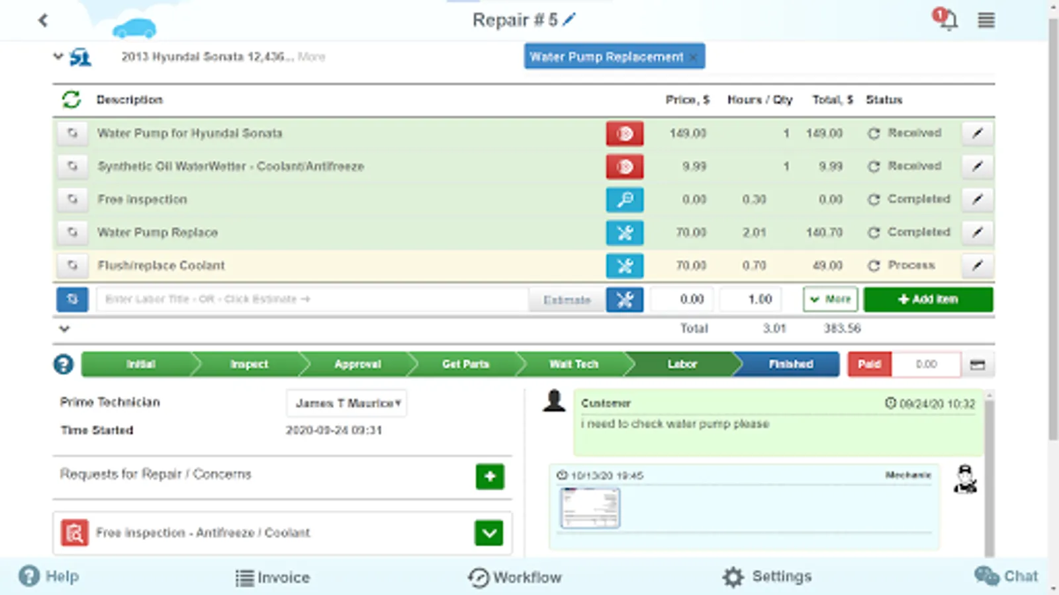The height and width of the screenshot is (595, 1059).
Task: Go back with the left arrow
Action: pyautogui.click(x=43, y=20)
